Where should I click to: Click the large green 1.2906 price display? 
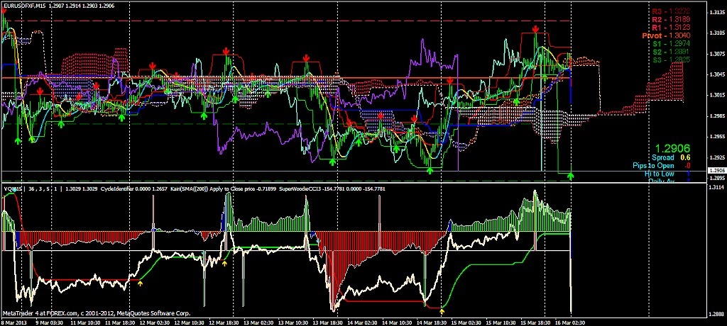(672, 149)
